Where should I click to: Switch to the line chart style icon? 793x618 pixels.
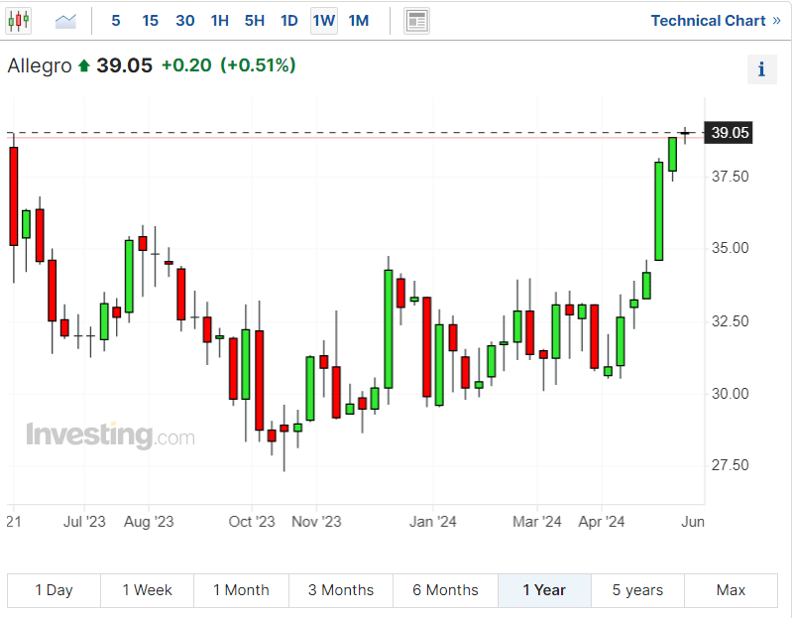65,20
